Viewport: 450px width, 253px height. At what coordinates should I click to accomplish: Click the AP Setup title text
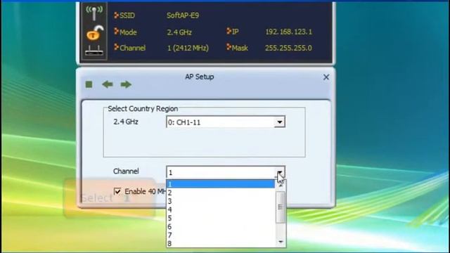[200, 77]
